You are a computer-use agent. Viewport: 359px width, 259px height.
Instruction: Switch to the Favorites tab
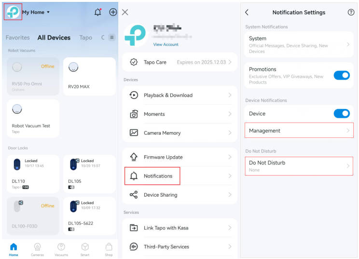pos(17,38)
